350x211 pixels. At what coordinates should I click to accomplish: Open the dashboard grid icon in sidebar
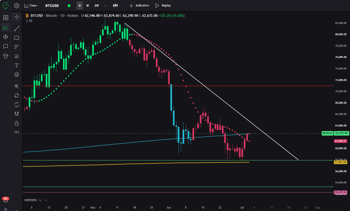pyautogui.click(x=6, y=17)
